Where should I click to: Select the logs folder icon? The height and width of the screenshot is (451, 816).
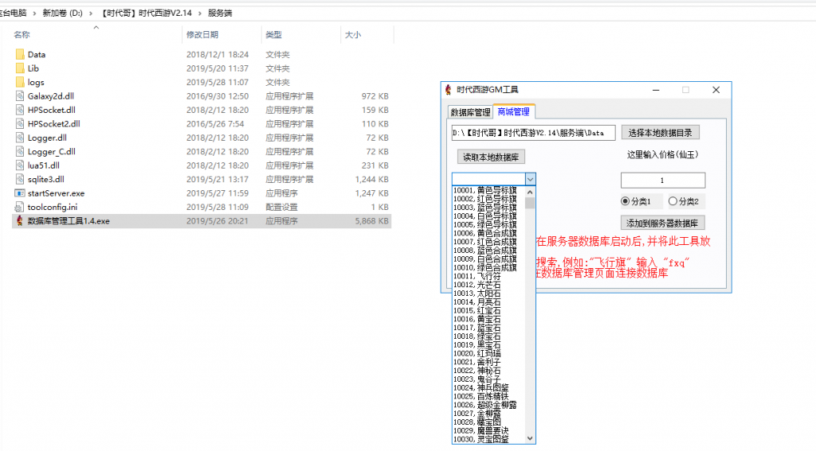20,82
